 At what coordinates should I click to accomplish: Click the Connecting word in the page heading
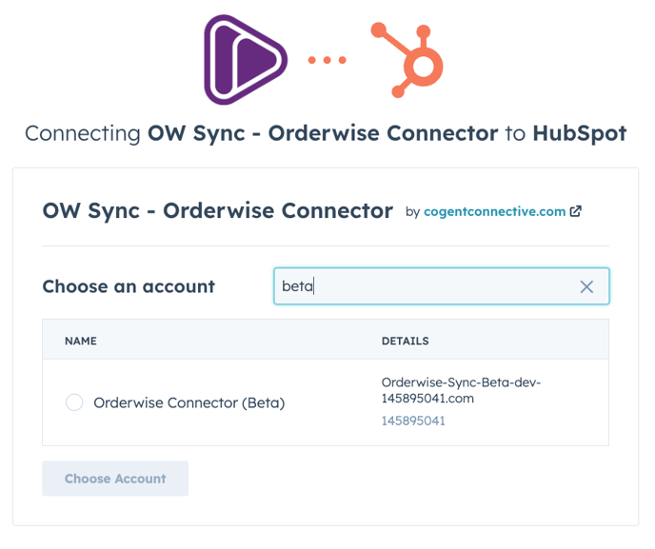point(83,134)
